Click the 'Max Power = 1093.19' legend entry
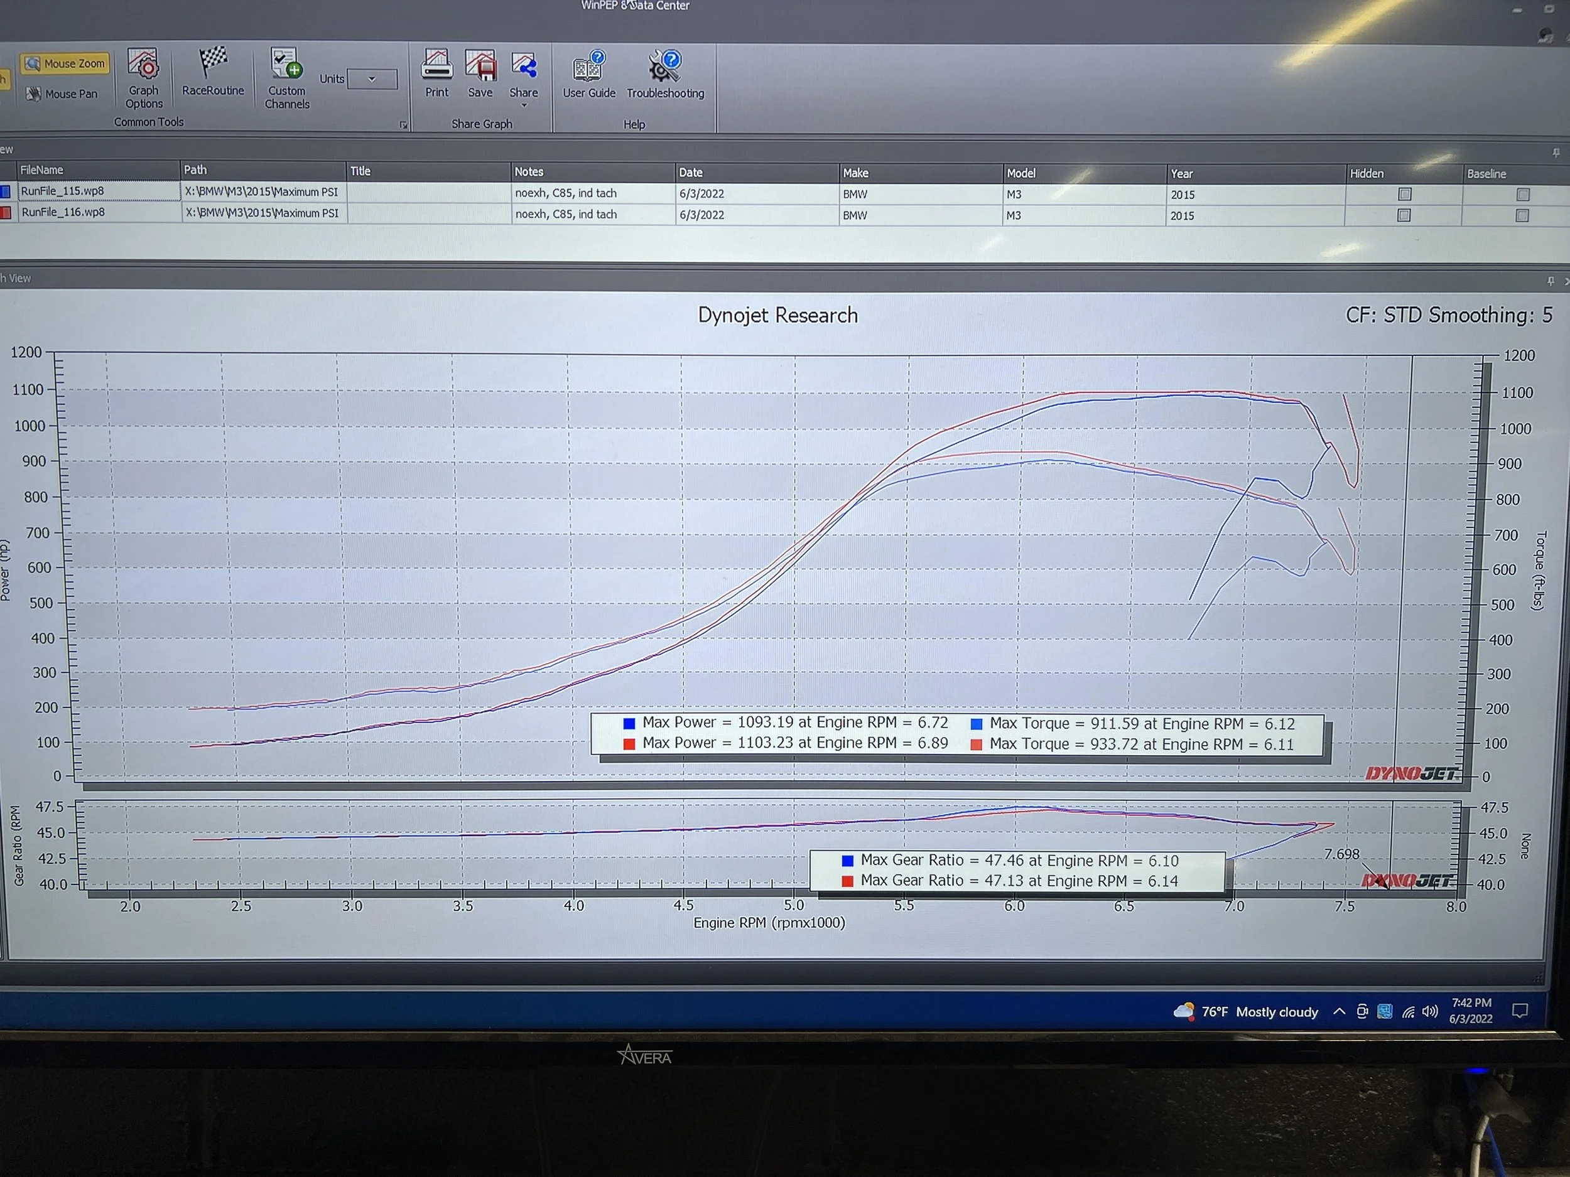 point(785,723)
